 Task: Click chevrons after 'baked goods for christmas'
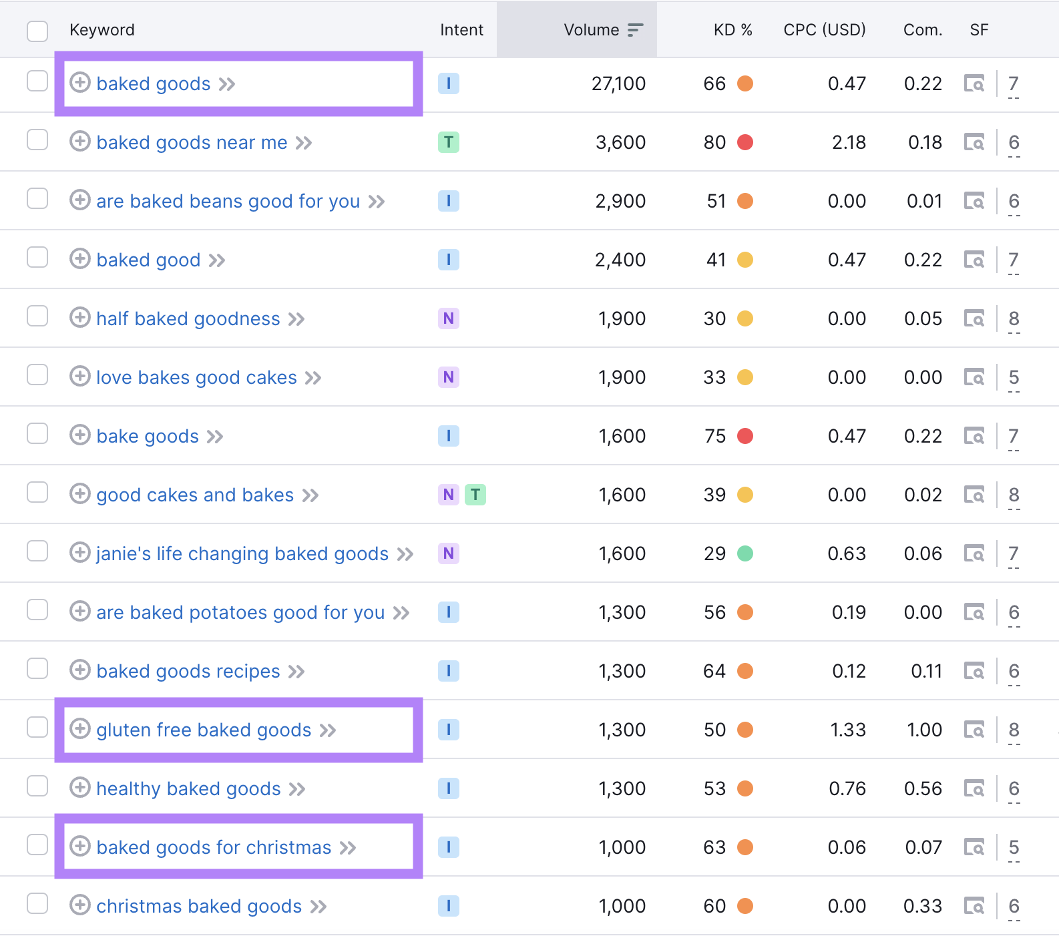point(348,848)
